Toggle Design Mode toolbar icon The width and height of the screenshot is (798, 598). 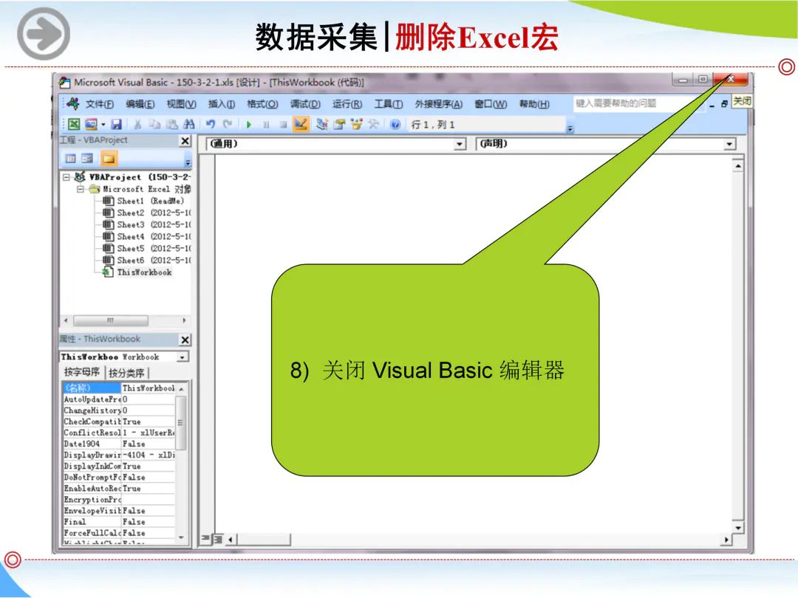301,124
